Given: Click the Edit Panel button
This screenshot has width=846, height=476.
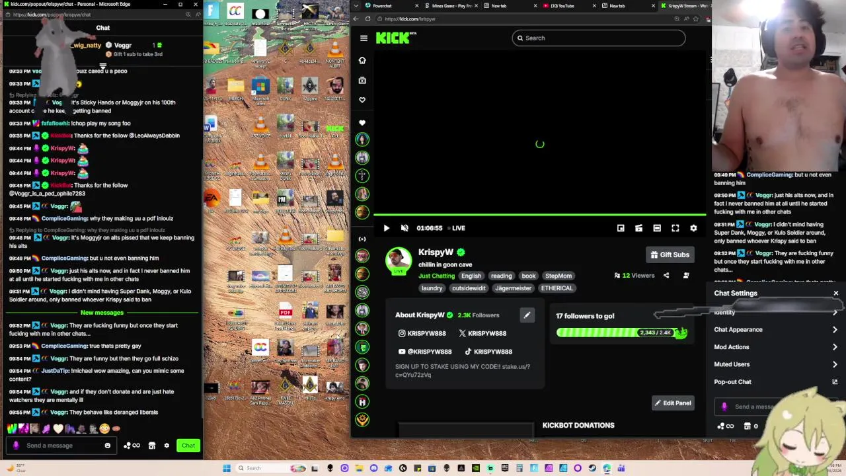Looking at the screenshot, I should pyautogui.click(x=673, y=403).
